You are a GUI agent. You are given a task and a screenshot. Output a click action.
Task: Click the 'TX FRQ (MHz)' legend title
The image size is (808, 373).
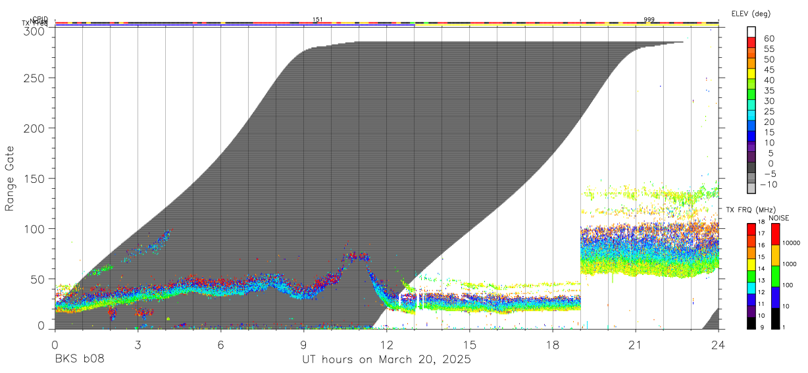coord(750,210)
